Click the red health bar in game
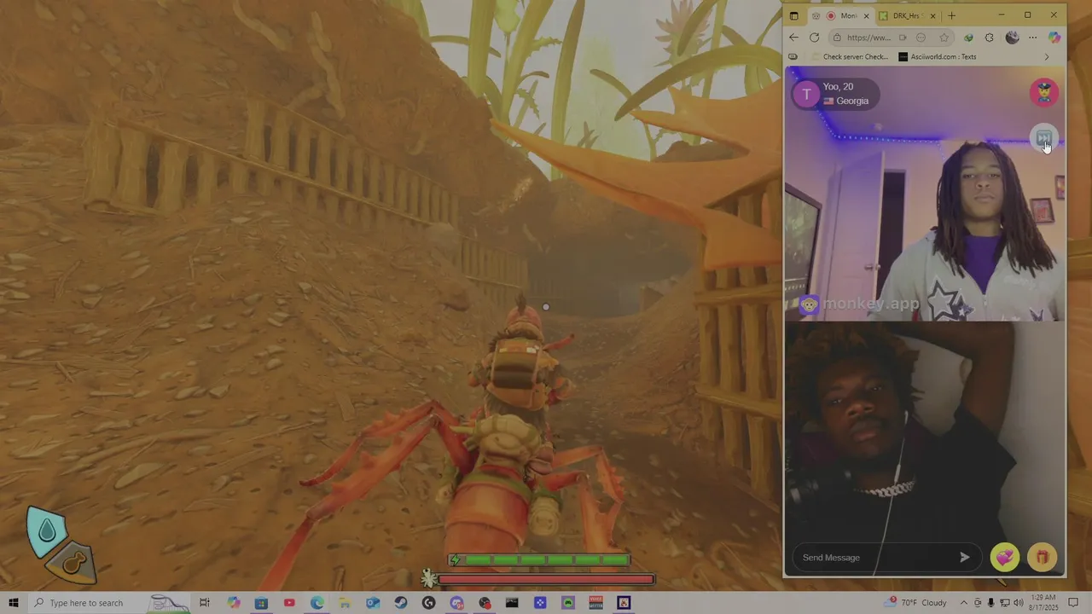Image resolution: width=1092 pixels, height=614 pixels. [x=546, y=580]
